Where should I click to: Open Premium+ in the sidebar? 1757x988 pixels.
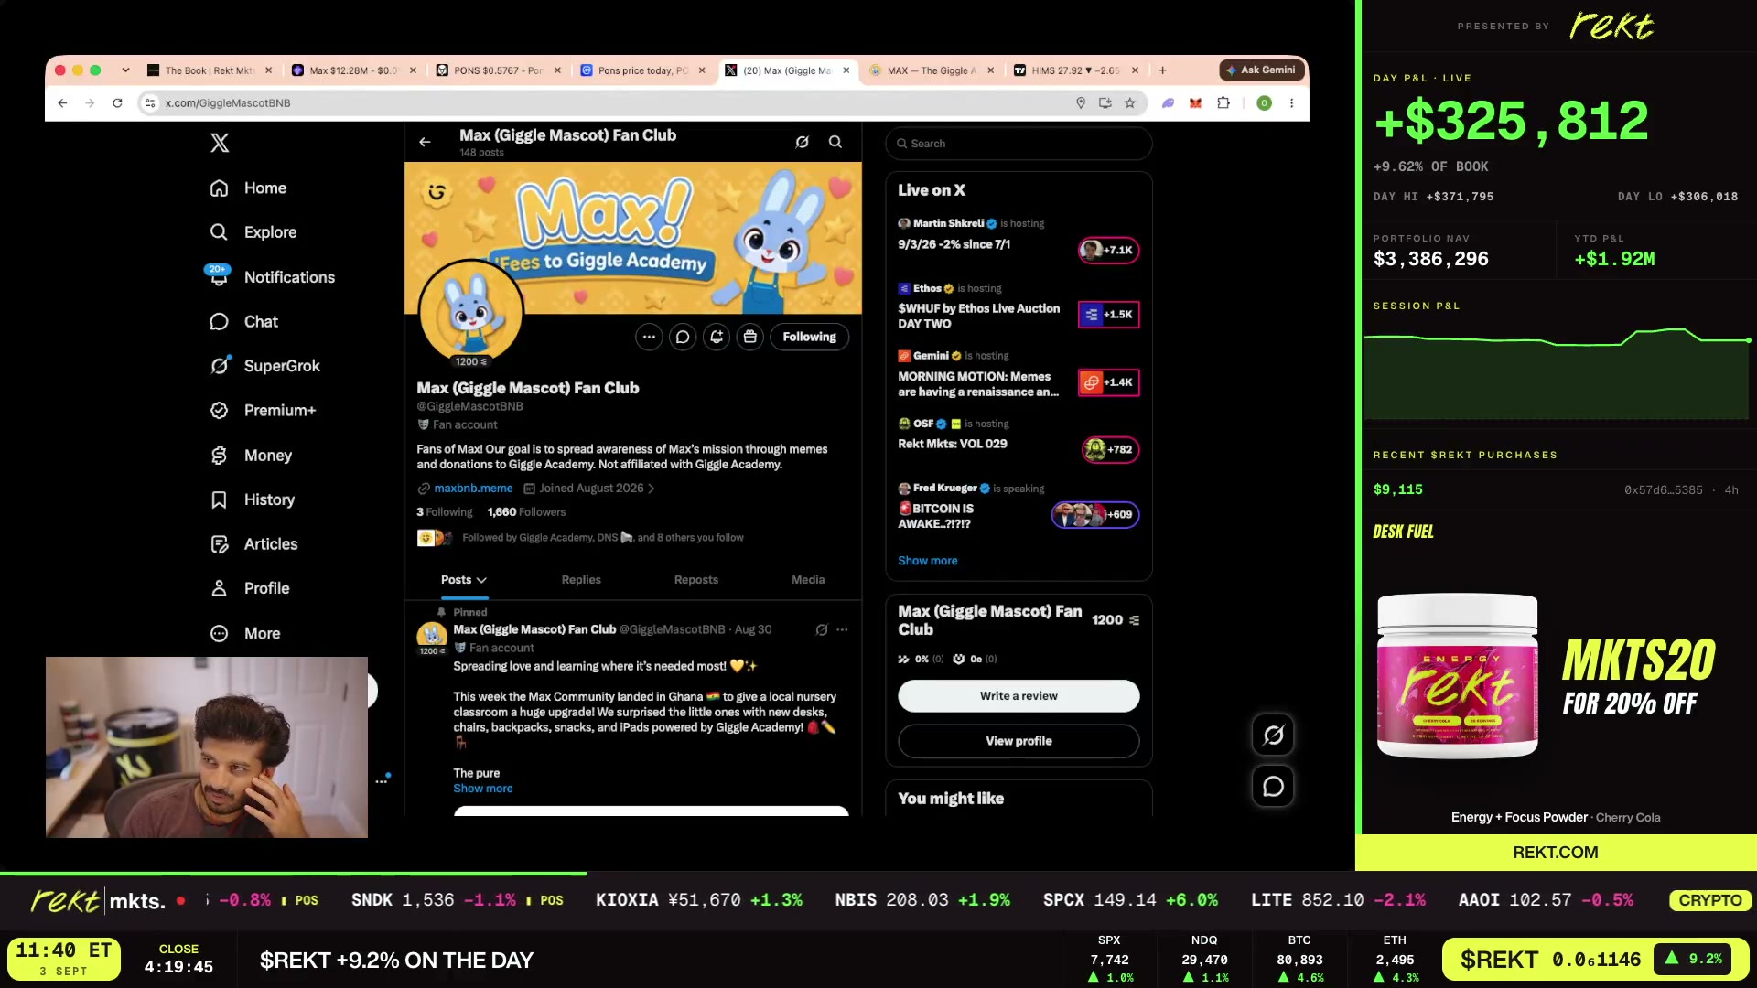pos(263,411)
